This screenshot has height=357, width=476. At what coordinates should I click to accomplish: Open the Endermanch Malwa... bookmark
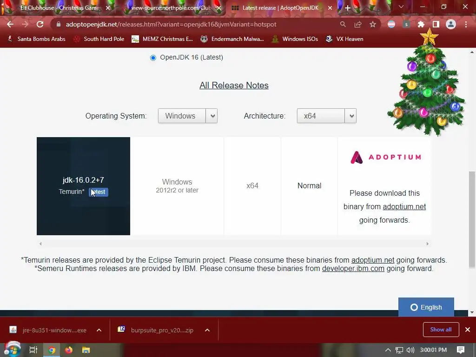click(232, 39)
